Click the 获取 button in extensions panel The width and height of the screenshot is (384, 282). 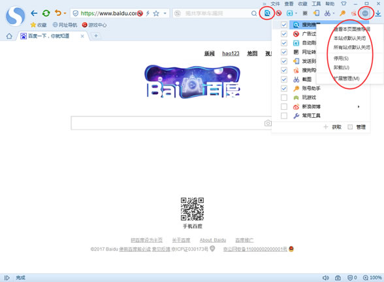332,127
